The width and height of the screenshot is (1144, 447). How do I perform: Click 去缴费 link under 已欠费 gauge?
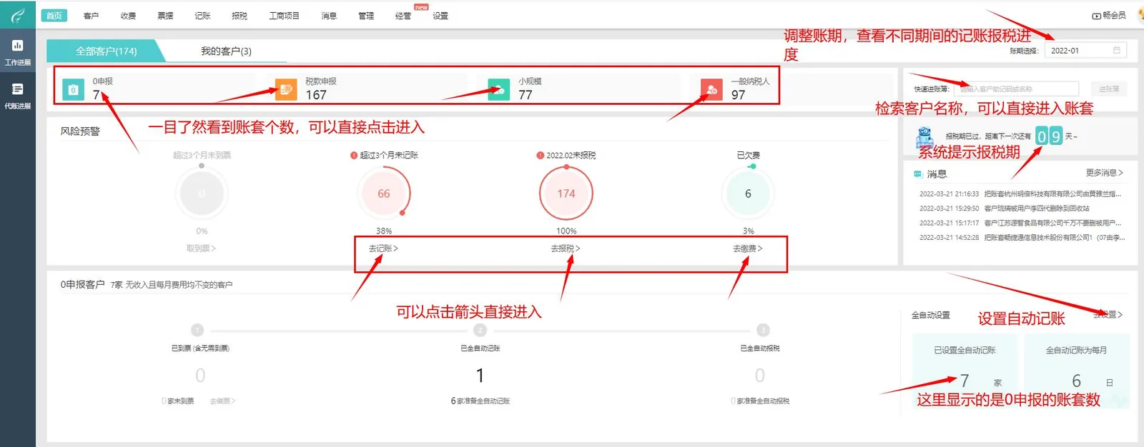pos(748,248)
